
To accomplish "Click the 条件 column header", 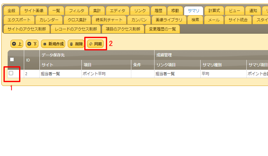I will click(x=143, y=65).
